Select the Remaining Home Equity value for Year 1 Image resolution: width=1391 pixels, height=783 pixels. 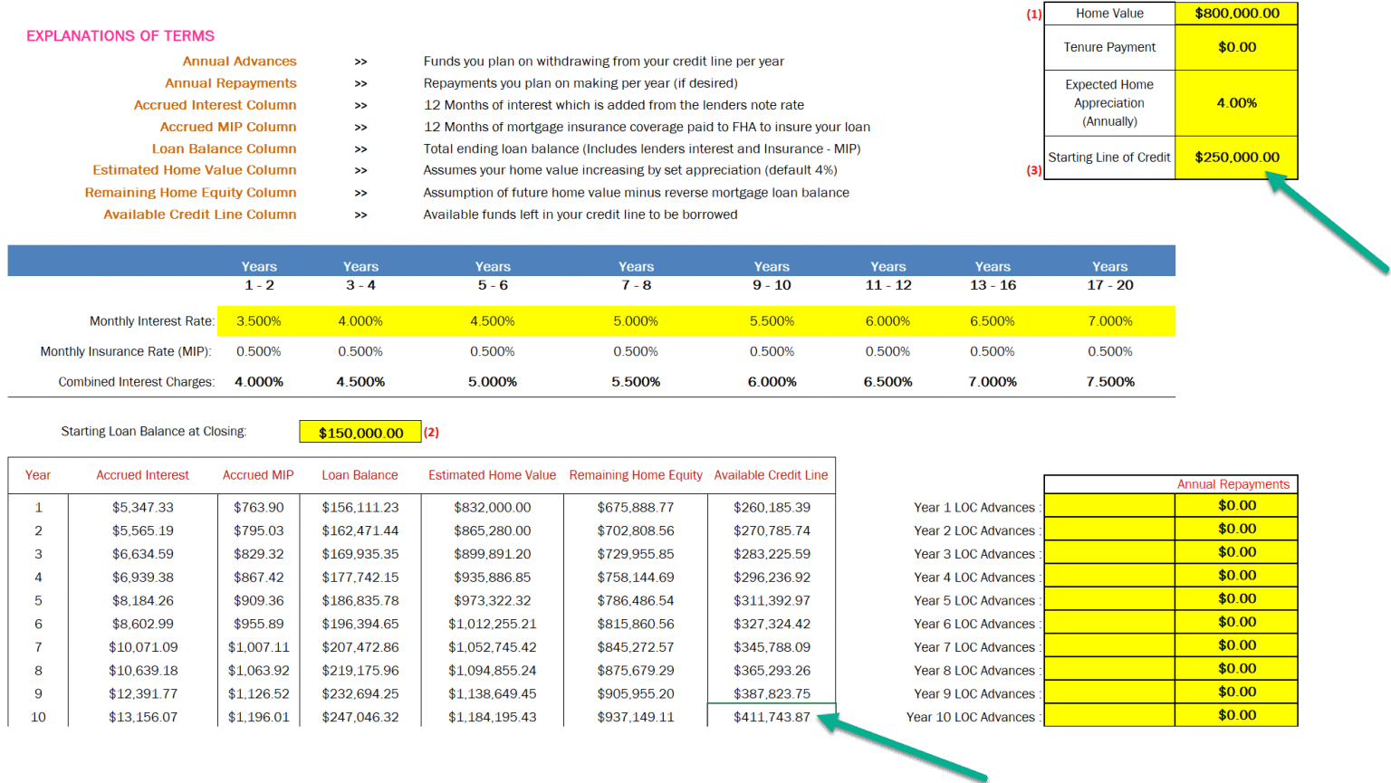tap(636, 507)
